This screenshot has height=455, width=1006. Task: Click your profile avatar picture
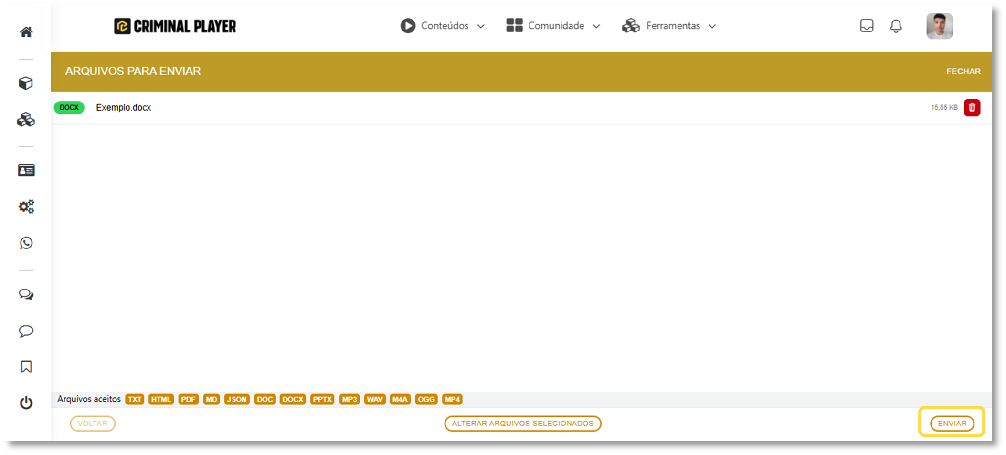point(939,26)
